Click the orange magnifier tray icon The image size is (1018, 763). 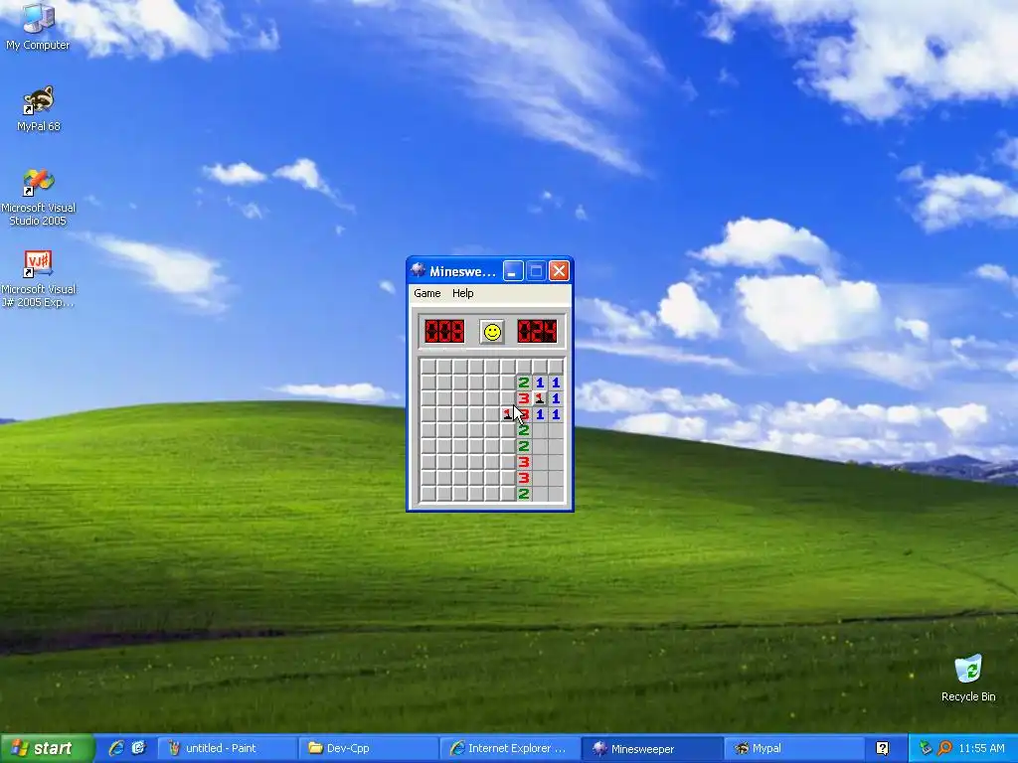(x=944, y=748)
